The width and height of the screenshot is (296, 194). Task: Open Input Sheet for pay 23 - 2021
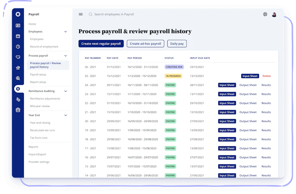point(227,94)
